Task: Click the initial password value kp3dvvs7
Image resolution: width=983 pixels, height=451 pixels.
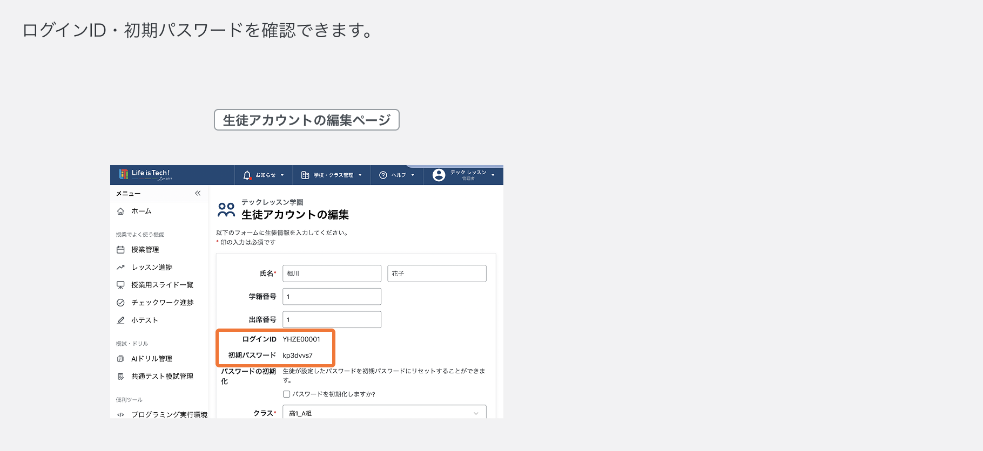Action: click(x=298, y=356)
